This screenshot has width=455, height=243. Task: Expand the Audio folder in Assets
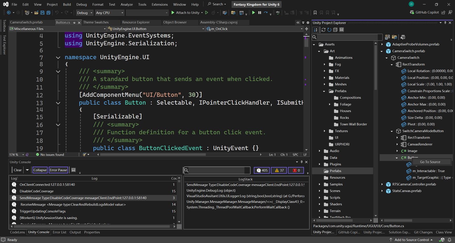click(x=319, y=151)
